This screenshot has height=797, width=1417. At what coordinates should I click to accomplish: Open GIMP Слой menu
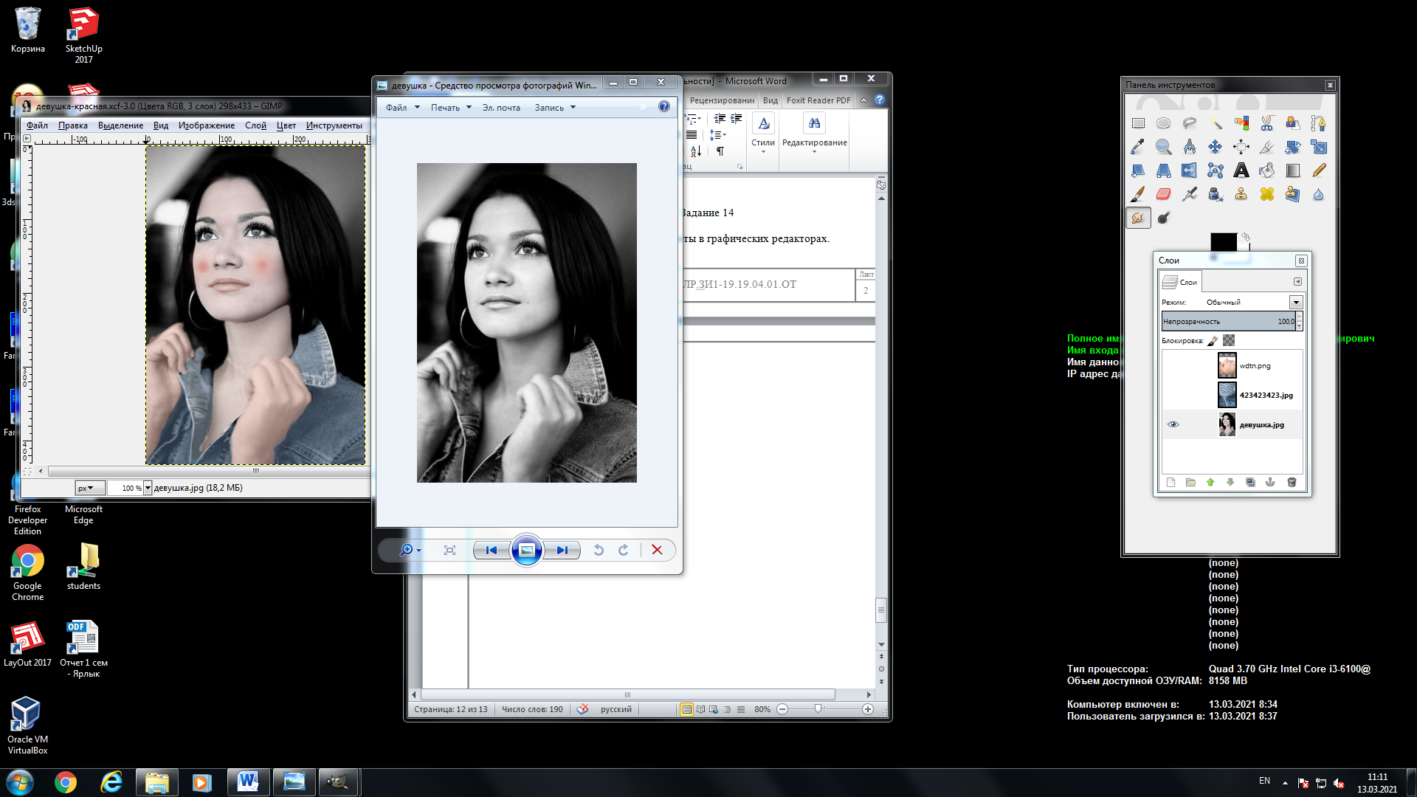(x=255, y=125)
